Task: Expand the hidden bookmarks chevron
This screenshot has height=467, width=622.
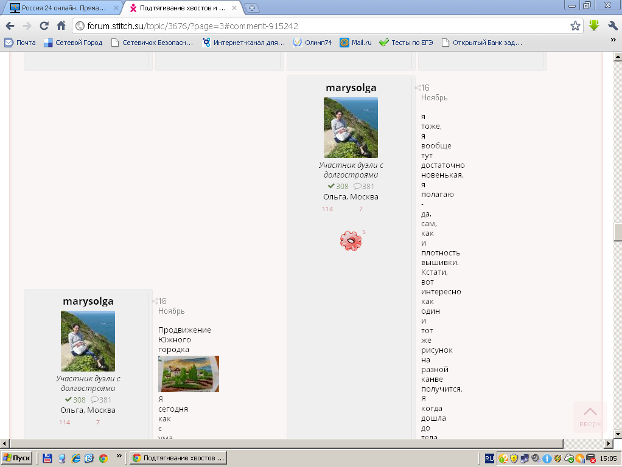Action: [613, 40]
